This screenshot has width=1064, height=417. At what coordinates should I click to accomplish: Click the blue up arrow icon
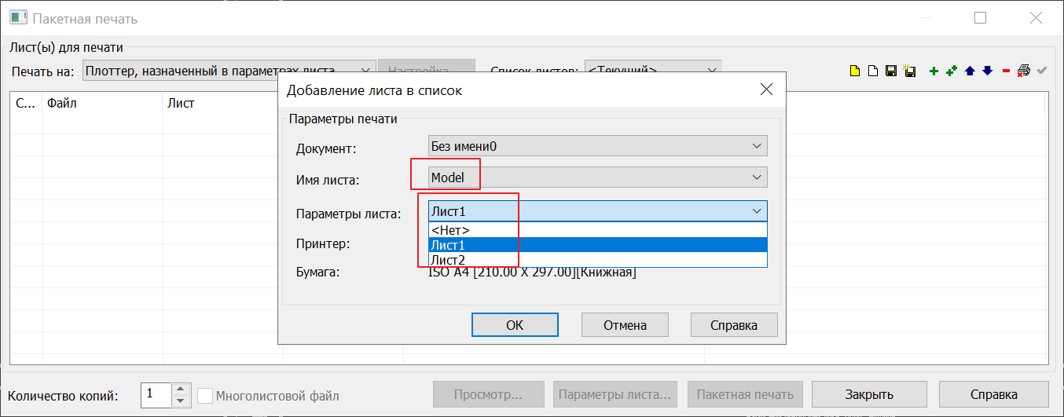pyautogui.click(x=970, y=71)
